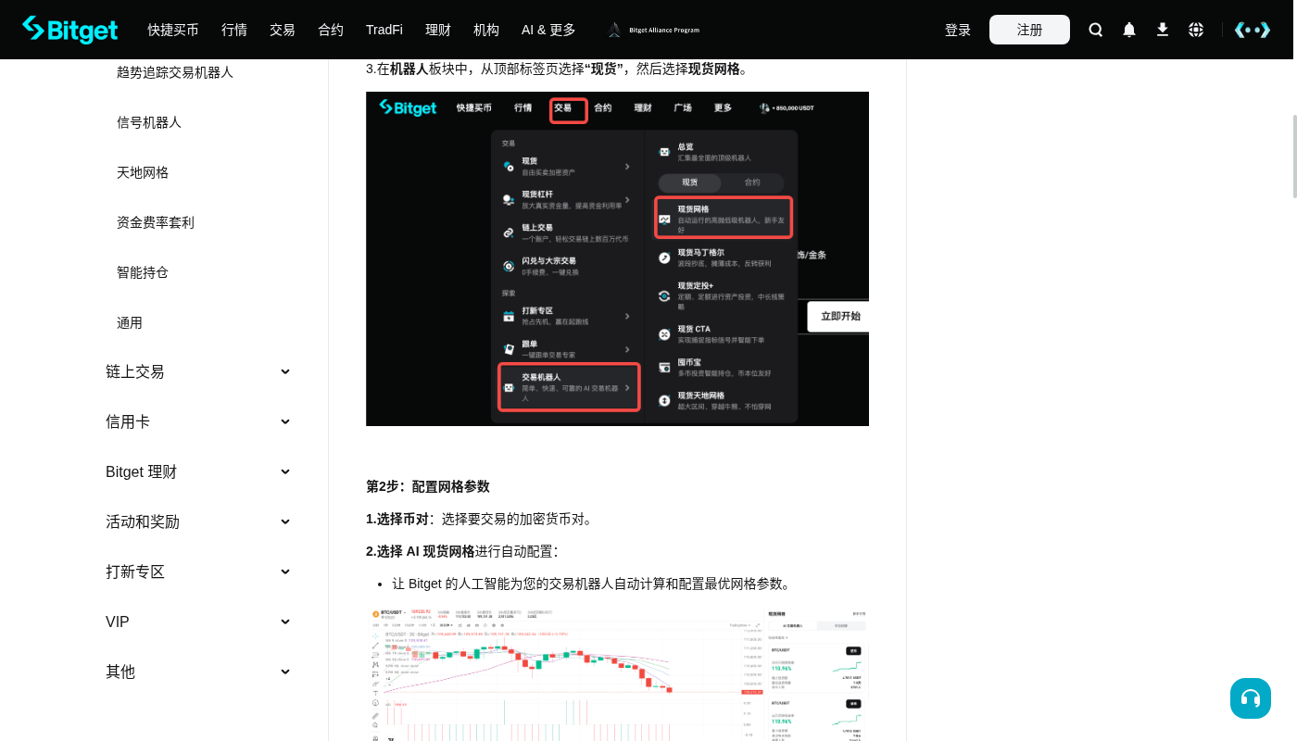
Task: Open the spot grid menu tutorial image
Action: click(x=617, y=258)
